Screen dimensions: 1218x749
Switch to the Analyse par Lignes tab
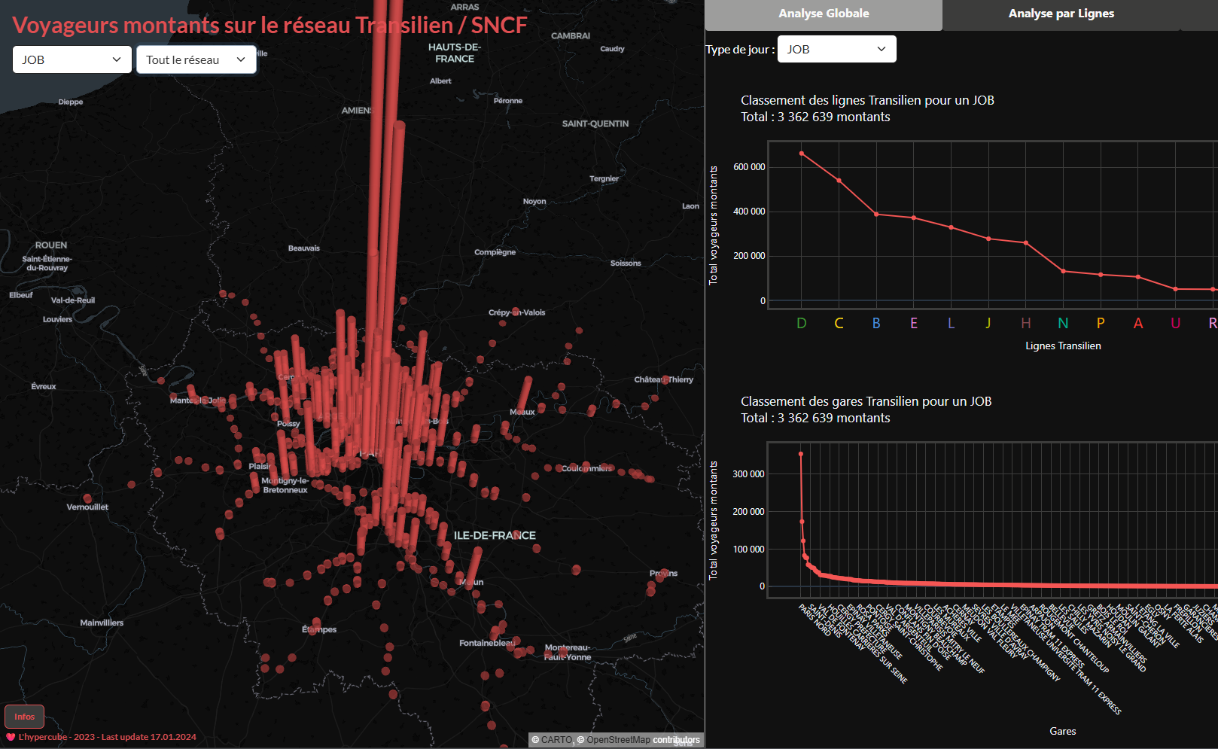1061,14
